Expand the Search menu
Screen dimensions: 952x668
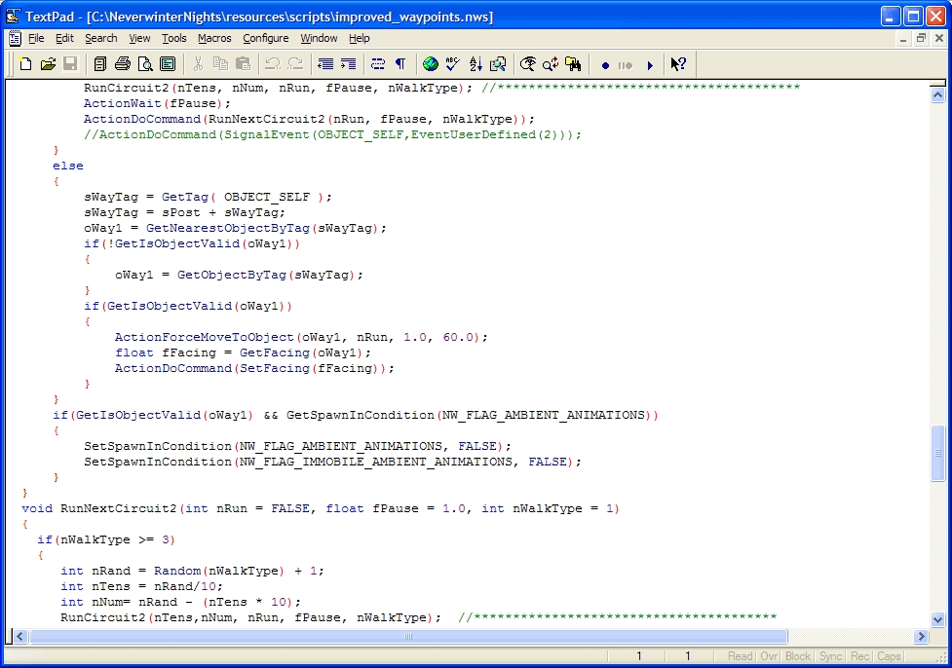point(100,38)
